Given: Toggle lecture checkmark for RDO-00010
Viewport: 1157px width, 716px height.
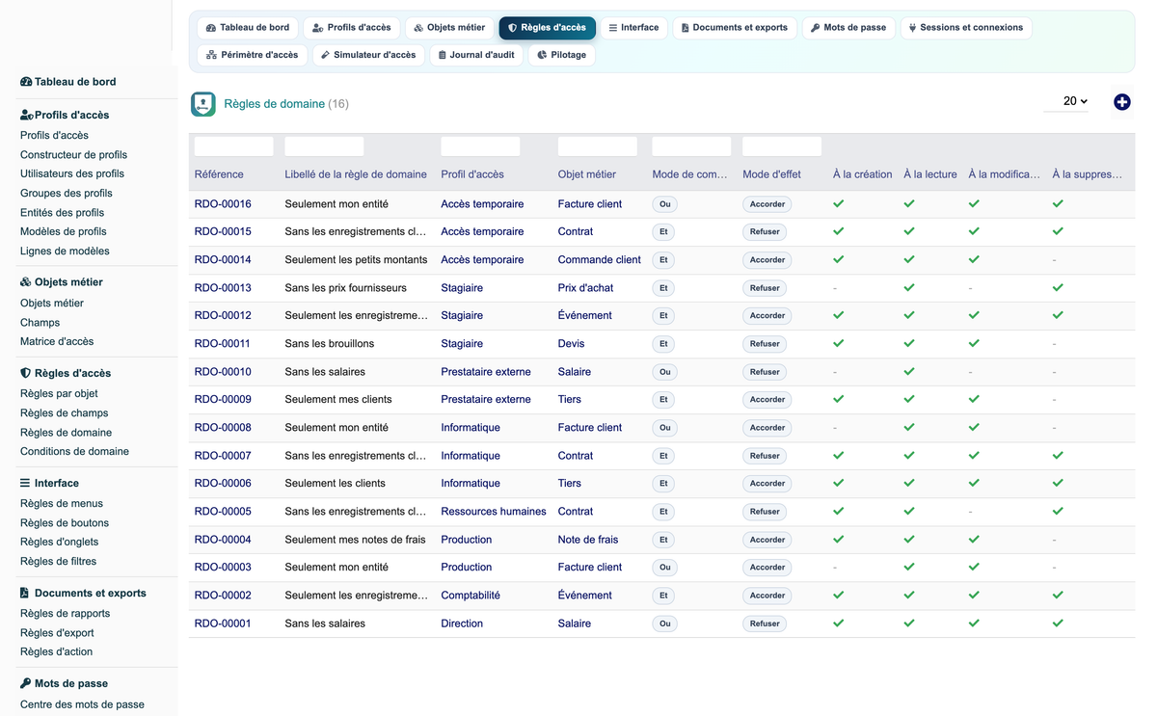Looking at the screenshot, I should pos(909,371).
